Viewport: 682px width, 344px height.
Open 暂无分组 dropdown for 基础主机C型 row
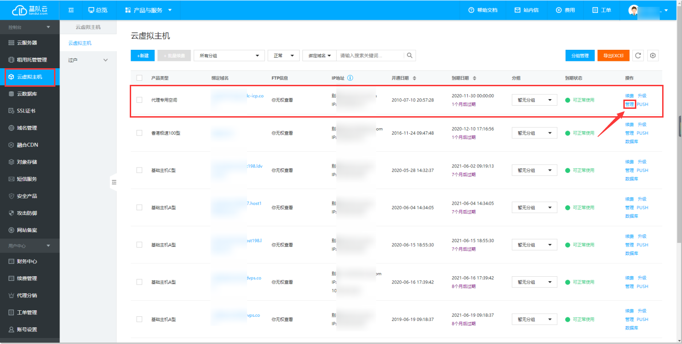pyautogui.click(x=534, y=170)
